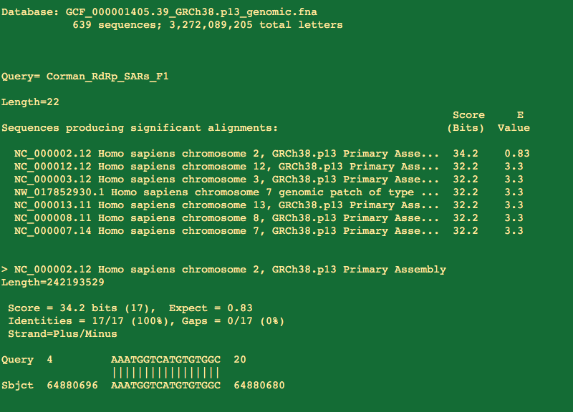Click the 'Gaps = 0/17 (0%)' text

(x=233, y=321)
